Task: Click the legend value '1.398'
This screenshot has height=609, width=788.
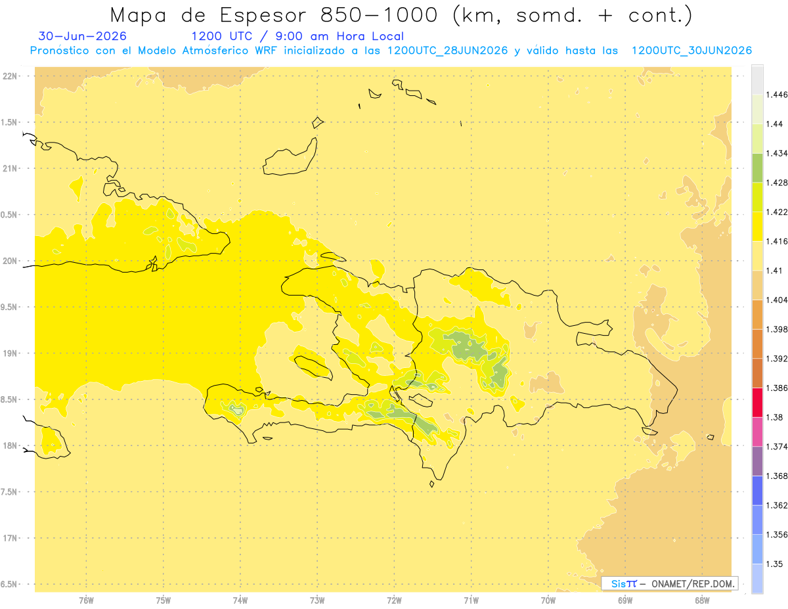Action: [x=777, y=329]
